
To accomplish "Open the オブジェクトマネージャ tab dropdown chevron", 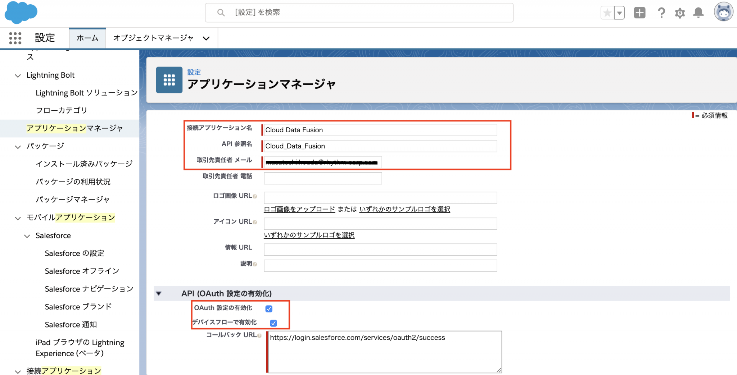I will (206, 38).
